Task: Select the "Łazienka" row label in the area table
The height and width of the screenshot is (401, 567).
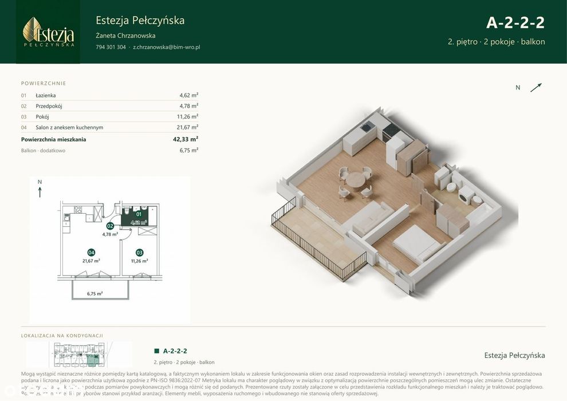Action: tap(46, 96)
